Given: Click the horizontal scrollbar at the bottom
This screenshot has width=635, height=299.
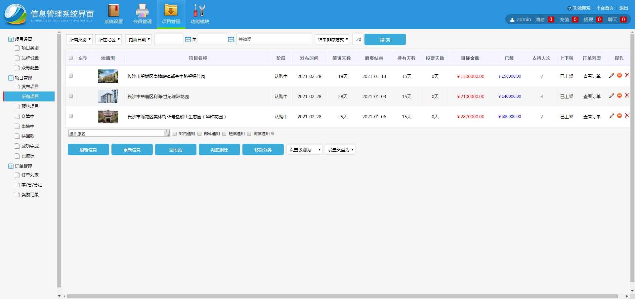Looking at the screenshot, I should point(342,296).
